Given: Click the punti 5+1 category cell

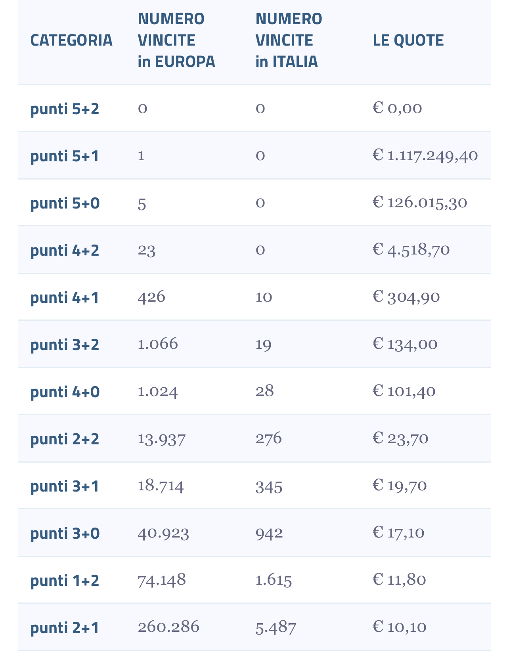Looking at the screenshot, I should click(65, 156).
